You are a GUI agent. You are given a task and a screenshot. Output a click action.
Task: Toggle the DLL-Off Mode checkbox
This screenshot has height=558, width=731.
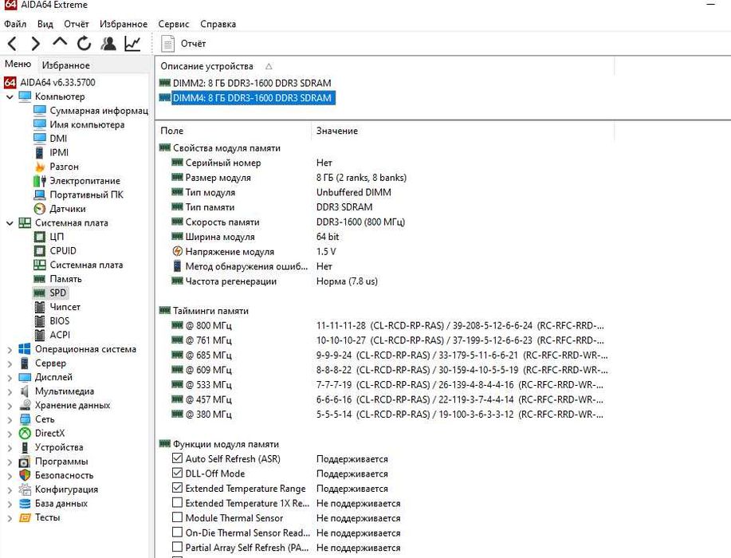[177, 474]
